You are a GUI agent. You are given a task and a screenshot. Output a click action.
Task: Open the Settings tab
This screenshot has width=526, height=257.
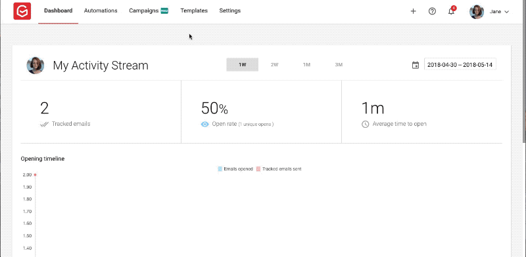[229, 10]
